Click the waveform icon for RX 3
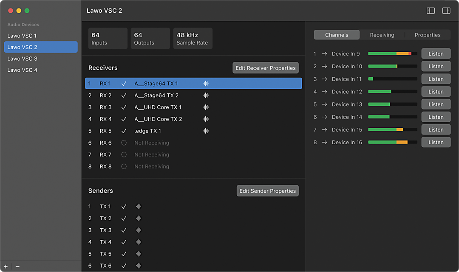This screenshot has width=459, height=272. point(206,107)
